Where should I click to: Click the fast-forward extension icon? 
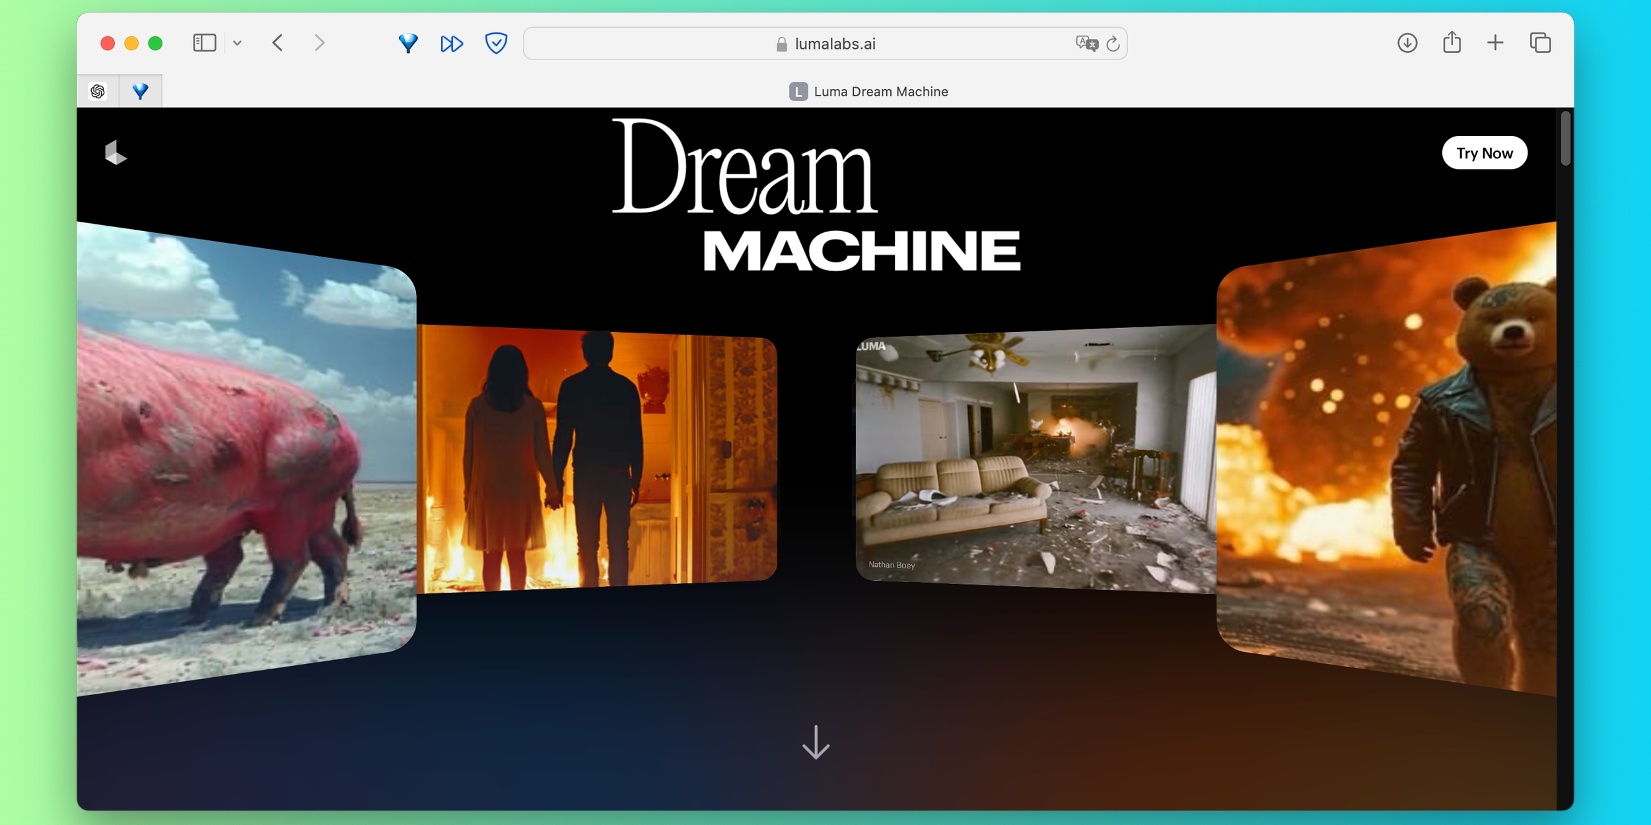click(452, 44)
